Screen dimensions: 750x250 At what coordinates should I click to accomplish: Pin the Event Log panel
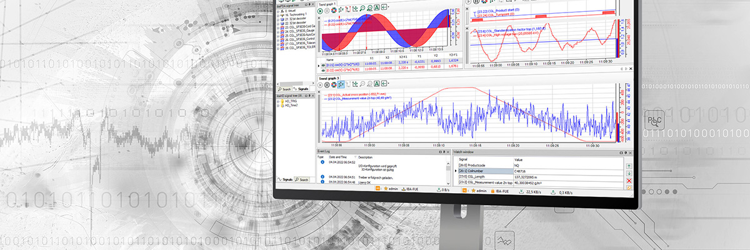tap(444, 152)
